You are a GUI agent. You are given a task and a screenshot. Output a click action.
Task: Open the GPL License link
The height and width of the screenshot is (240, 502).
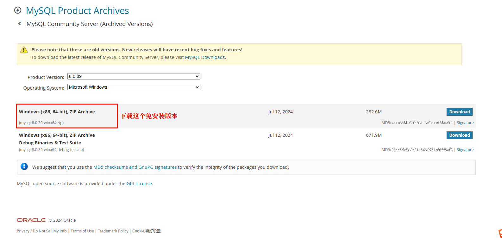[139, 184]
